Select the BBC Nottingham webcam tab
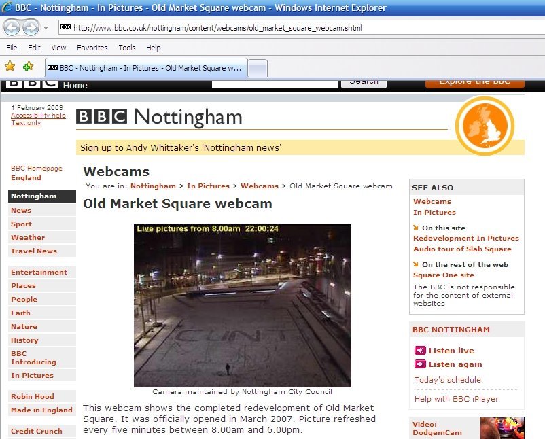 pyautogui.click(x=145, y=68)
